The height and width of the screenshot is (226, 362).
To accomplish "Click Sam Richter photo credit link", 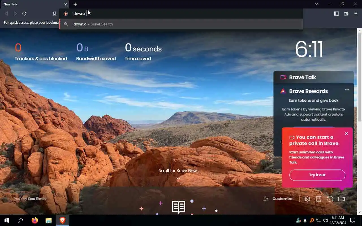I will (x=37, y=199).
